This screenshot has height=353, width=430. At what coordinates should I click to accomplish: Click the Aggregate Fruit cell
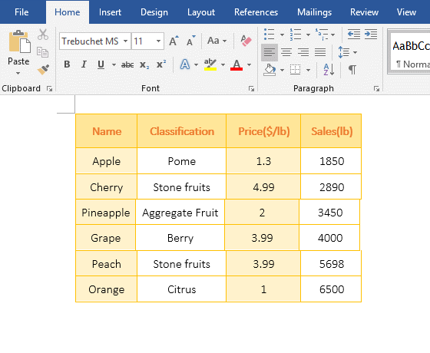pos(180,213)
